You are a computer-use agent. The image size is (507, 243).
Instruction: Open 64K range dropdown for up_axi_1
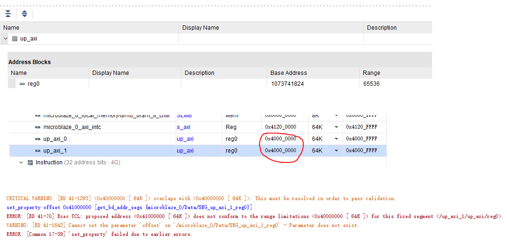pyautogui.click(x=336, y=151)
